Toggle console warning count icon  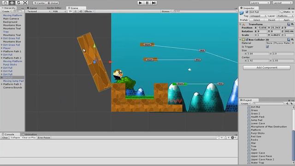(x=227, y=138)
